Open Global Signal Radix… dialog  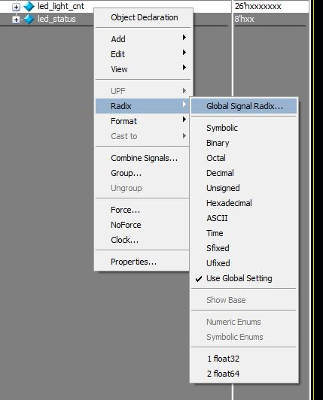coord(244,106)
